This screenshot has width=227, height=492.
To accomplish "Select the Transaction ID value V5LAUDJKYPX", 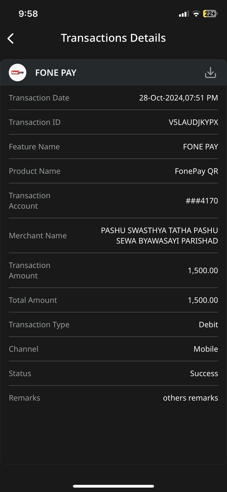I will (x=194, y=122).
